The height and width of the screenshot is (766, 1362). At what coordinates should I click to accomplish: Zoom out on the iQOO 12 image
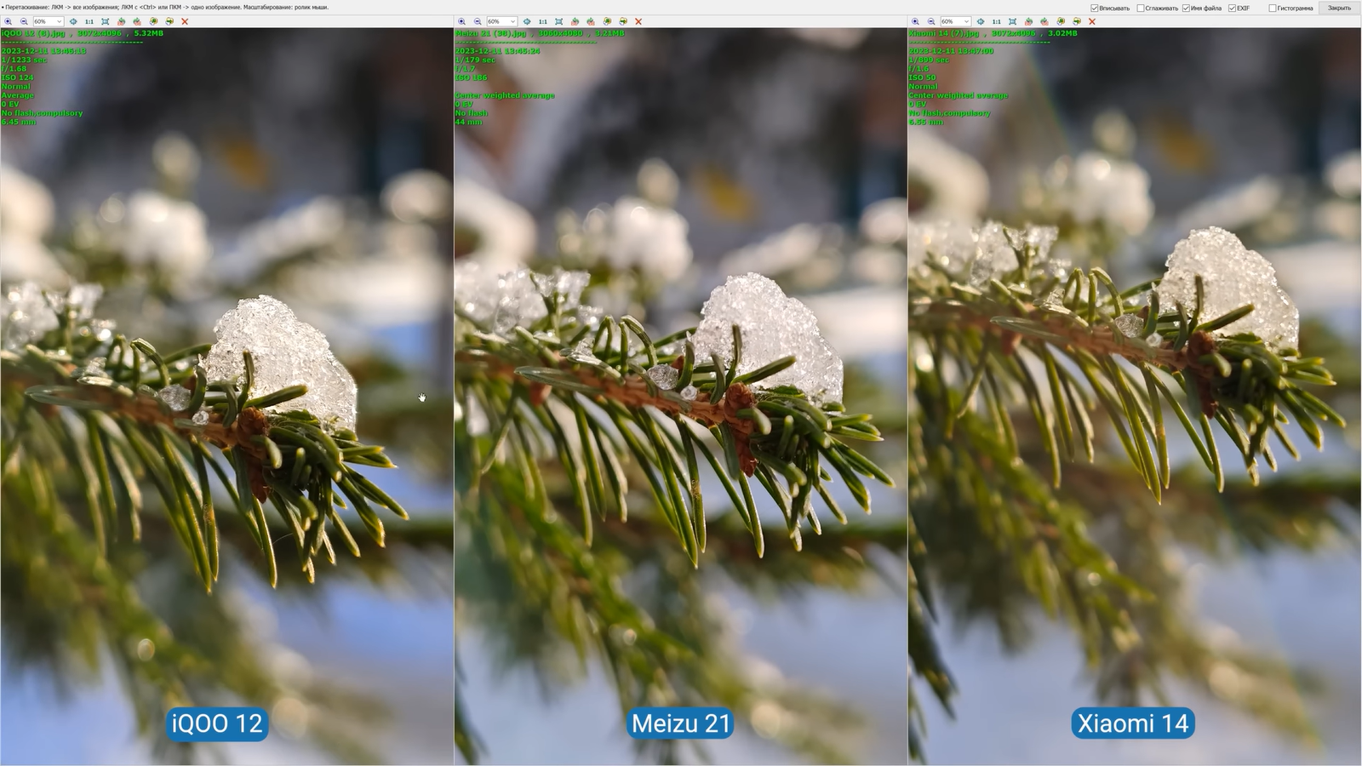tap(24, 21)
